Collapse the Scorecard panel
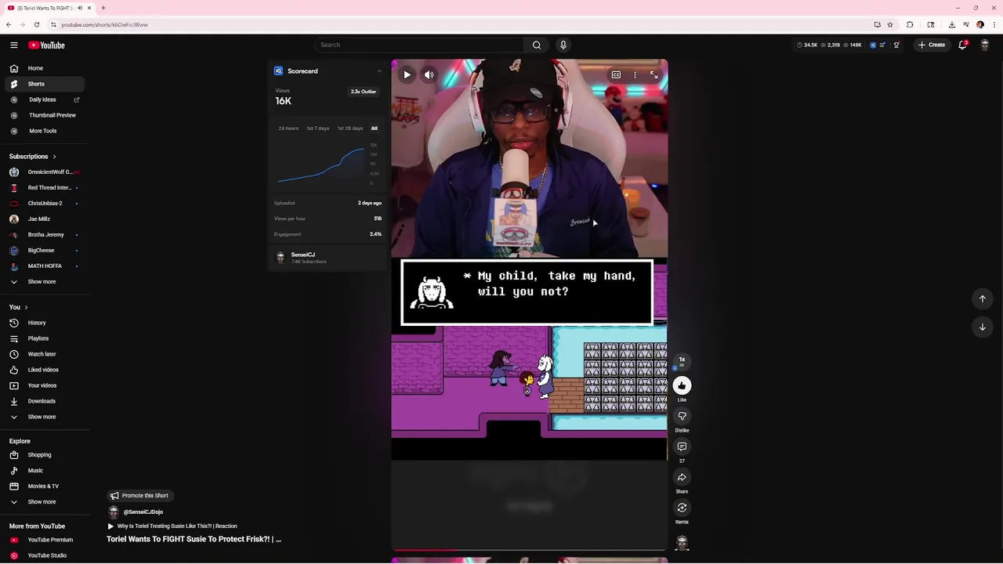This screenshot has width=1003, height=564. tap(379, 71)
